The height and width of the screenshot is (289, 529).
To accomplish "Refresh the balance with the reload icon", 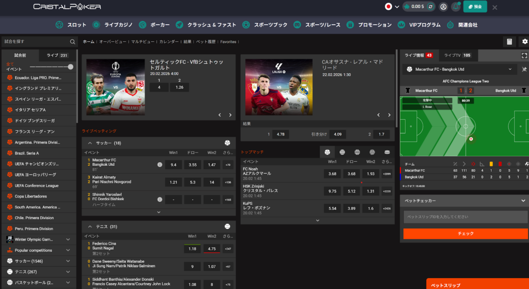I will pos(430,6).
